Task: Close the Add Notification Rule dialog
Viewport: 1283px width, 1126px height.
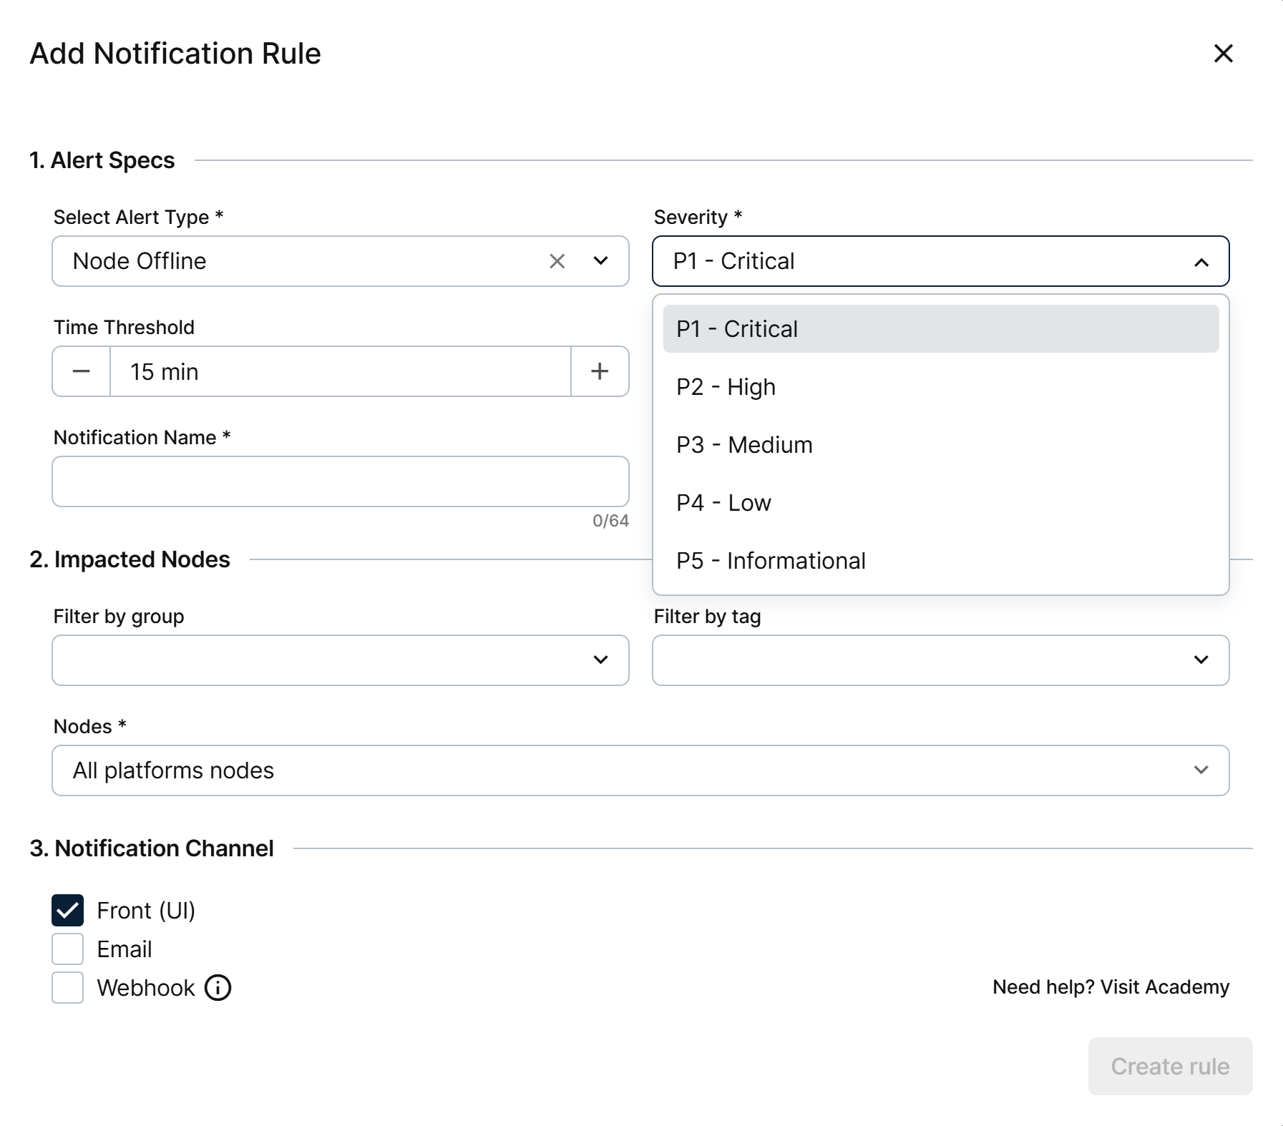Action: pos(1223,53)
